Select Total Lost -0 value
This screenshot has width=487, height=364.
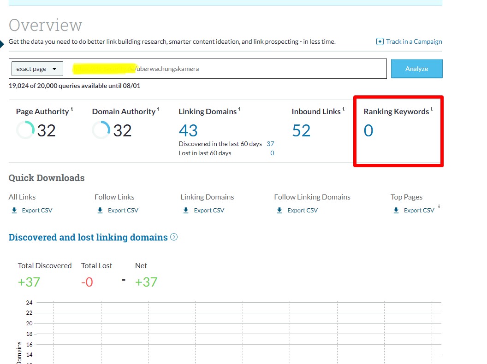pos(87,282)
